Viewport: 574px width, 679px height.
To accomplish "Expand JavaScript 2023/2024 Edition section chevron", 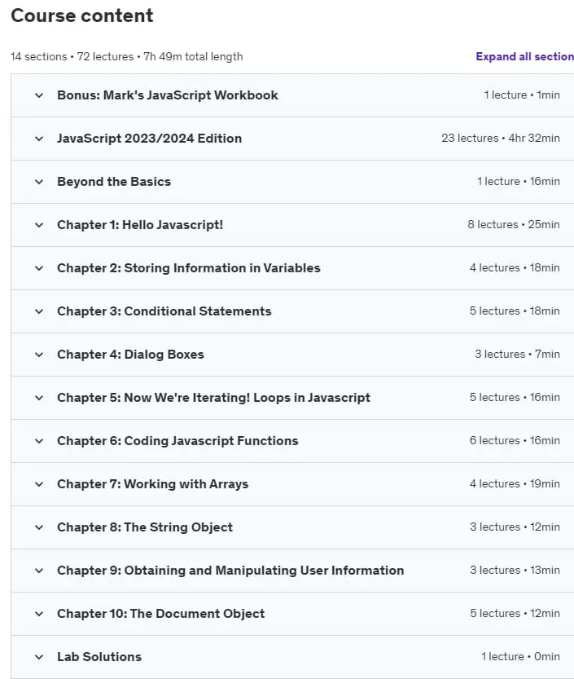I will pos(39,139).
